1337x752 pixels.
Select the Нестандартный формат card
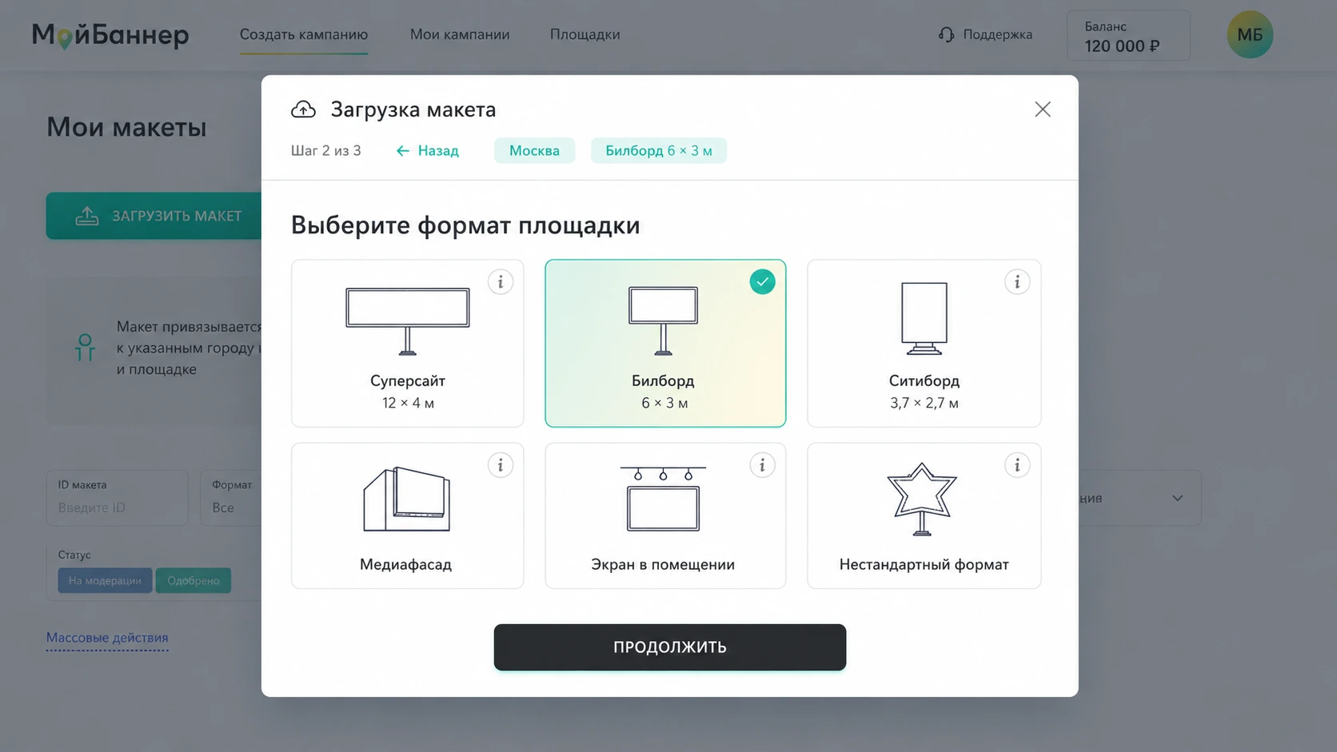[x=924, y=516]
